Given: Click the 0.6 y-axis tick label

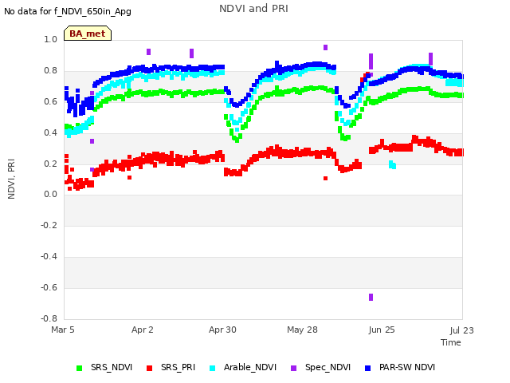Looking at the screenshot, I should tap(50, 101).
